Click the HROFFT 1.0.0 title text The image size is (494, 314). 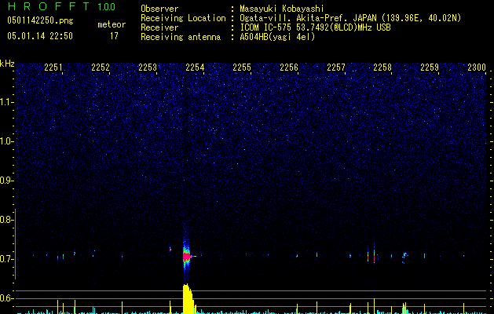click(61, 6)
